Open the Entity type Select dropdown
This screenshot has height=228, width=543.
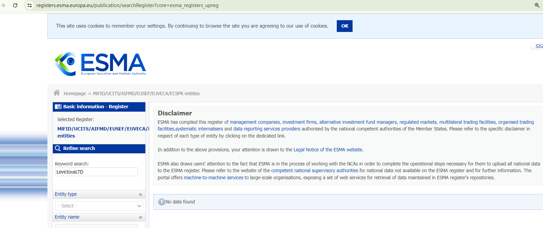(x=99, y=206)
